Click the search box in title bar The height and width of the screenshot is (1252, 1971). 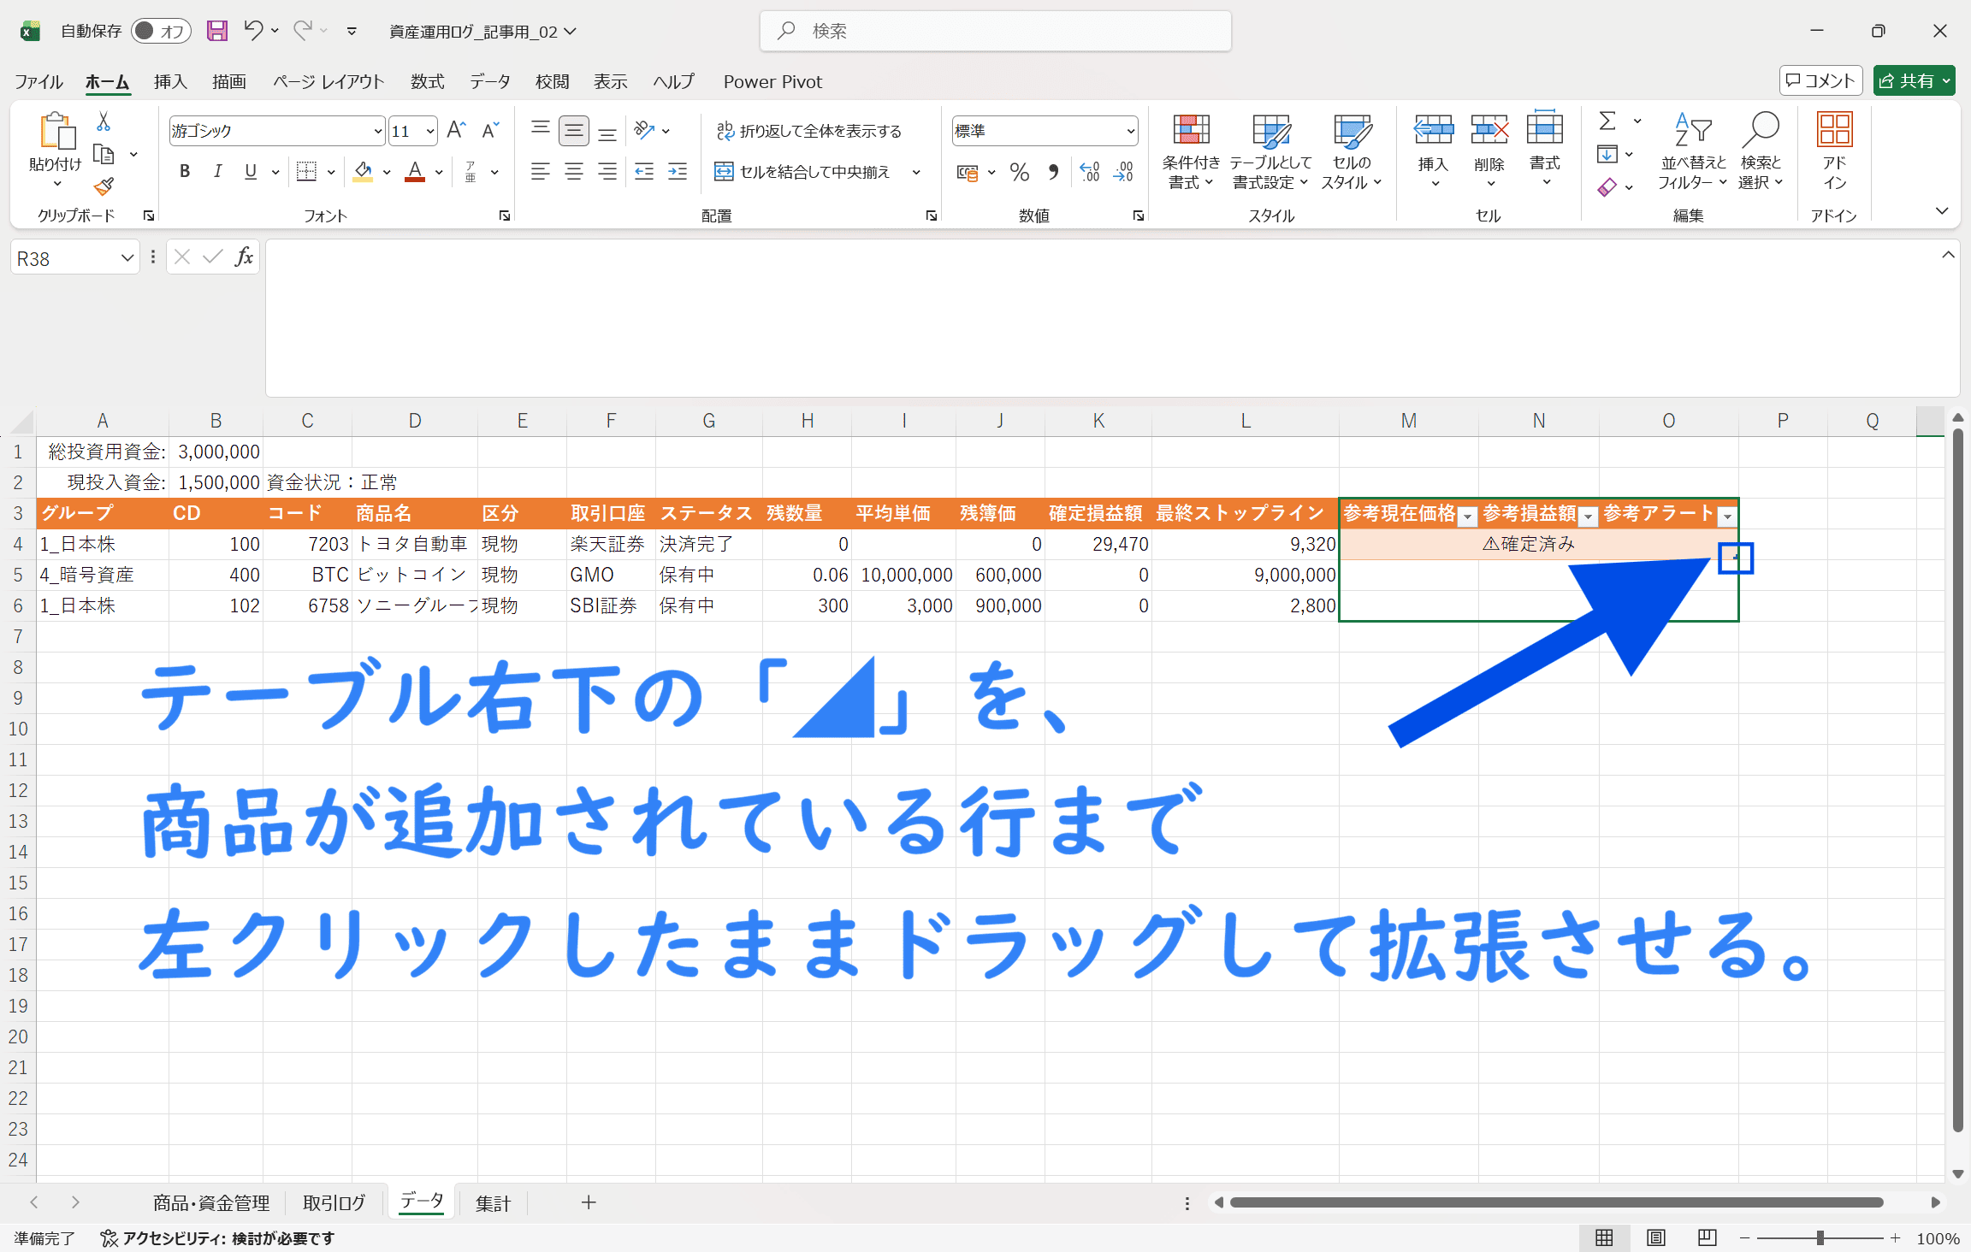click(995, 31)
